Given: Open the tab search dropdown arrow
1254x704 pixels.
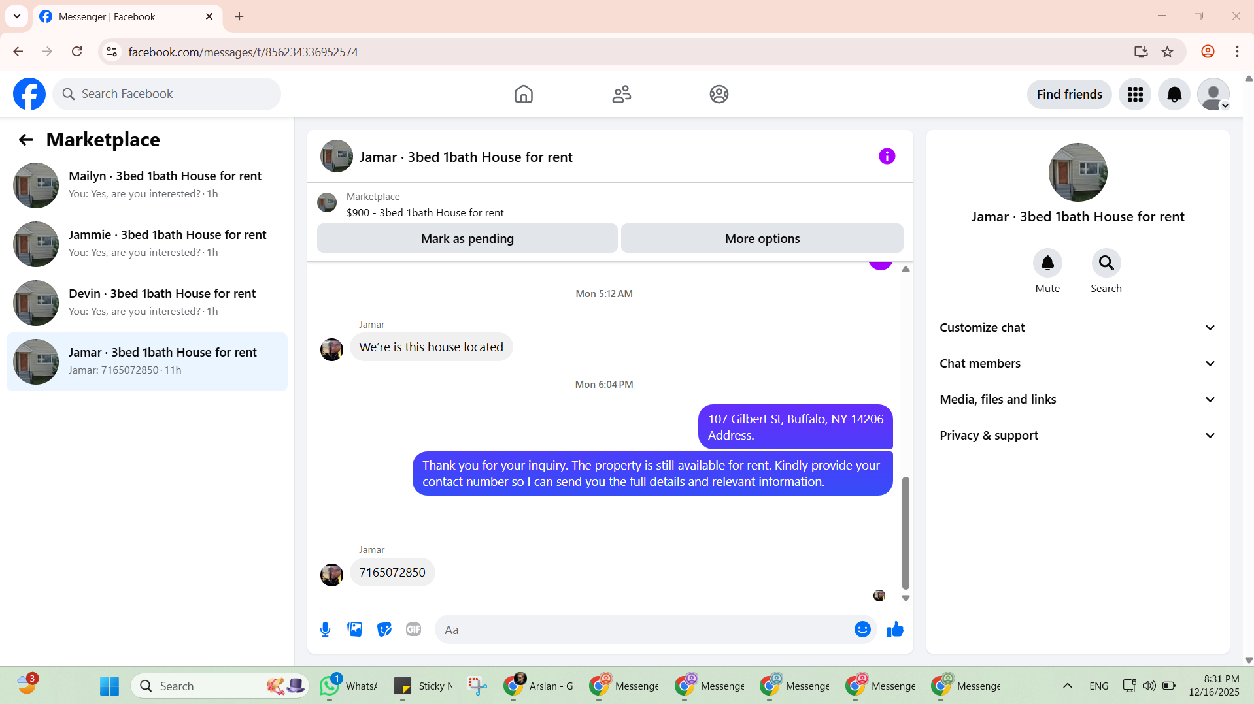Looking at the screenshot, I should coord(17,16).
